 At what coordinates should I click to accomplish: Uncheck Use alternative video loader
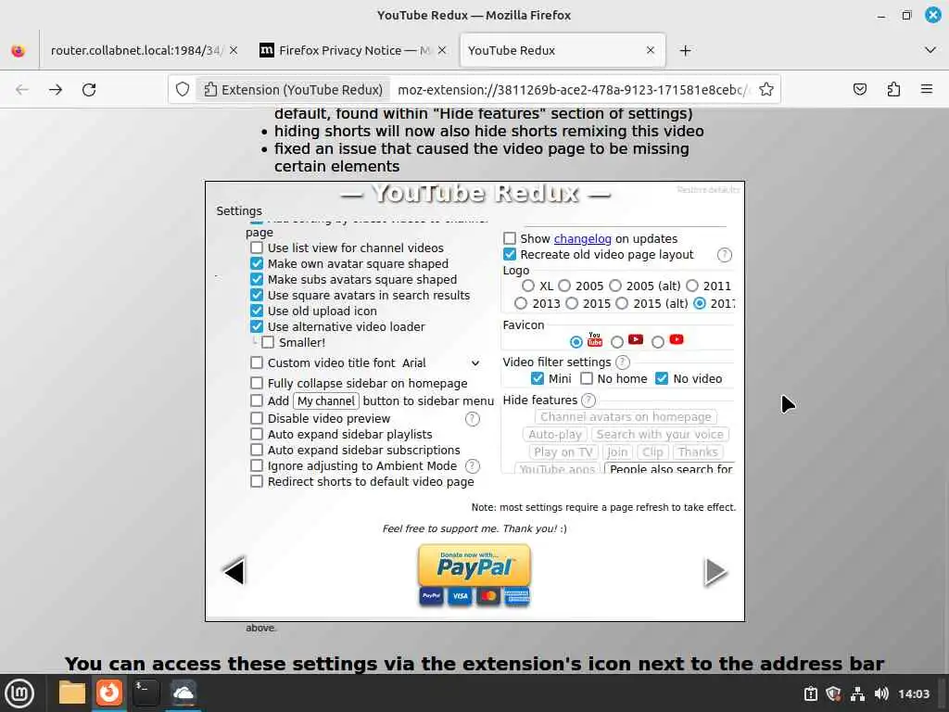pyautogui.click(x=257, y=326)
